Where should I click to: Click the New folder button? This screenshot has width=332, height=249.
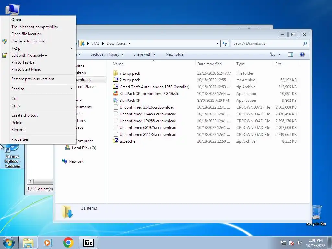175,54
